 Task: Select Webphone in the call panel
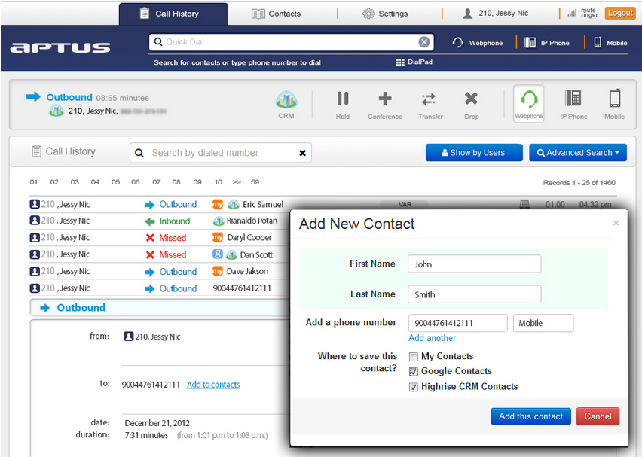(529, 104)
